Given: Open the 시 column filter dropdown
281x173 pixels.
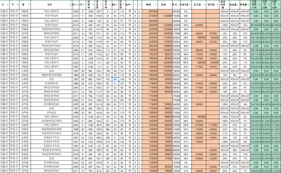Looking at the screenshot, I should (x=7, y=5).
